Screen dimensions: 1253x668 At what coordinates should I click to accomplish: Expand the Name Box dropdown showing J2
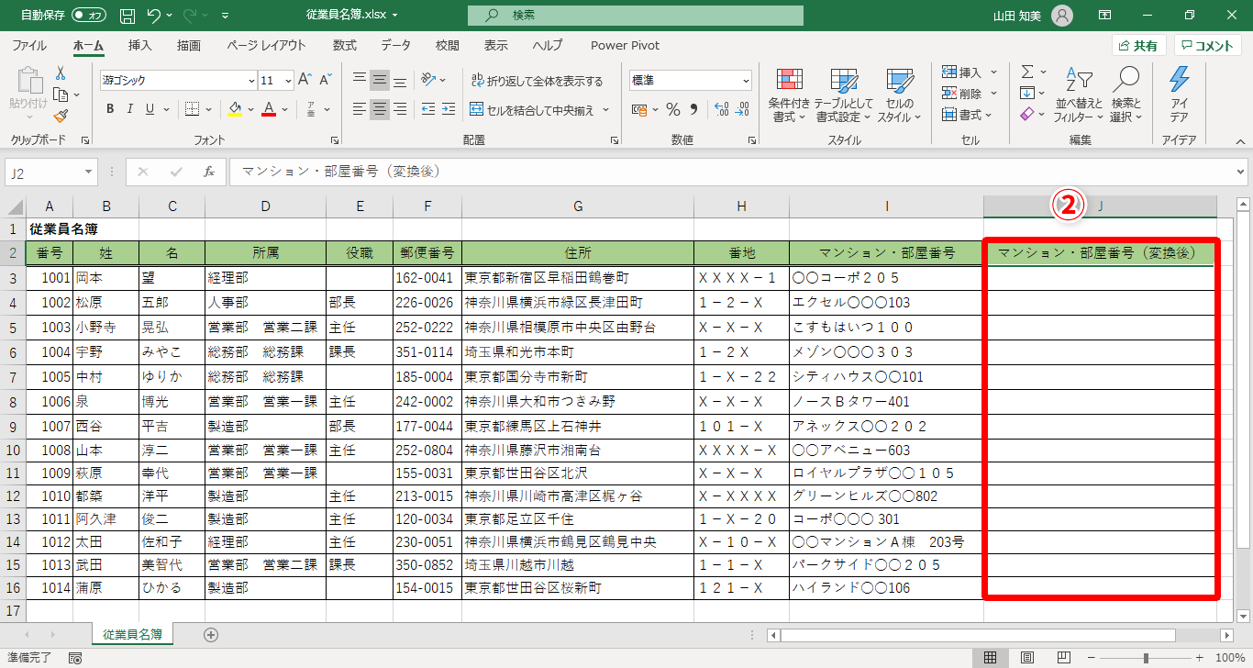pyautogui.click(x=89, y=172)
